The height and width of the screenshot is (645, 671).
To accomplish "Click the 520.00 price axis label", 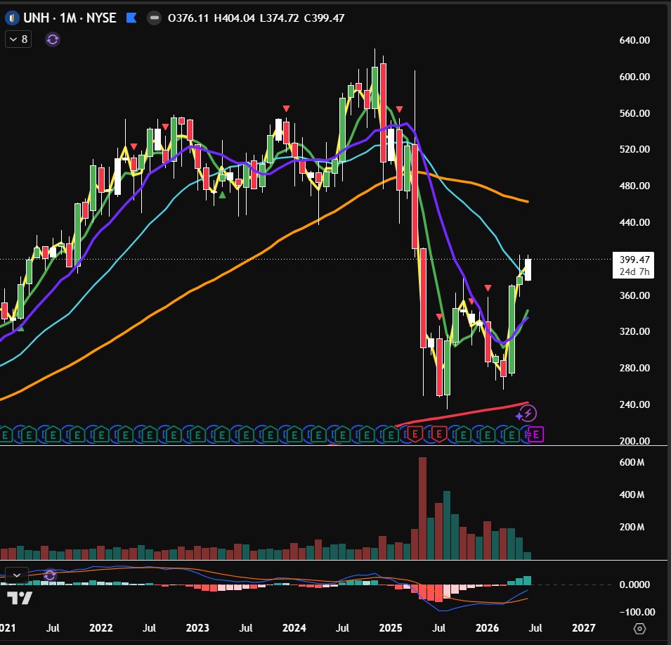I will pyautogui.click(x=634, y=149).
